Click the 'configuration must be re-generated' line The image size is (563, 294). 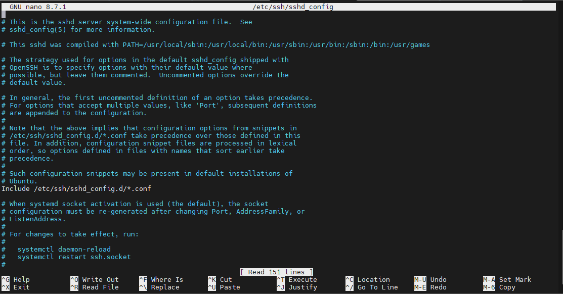click(x=153, y=212)
